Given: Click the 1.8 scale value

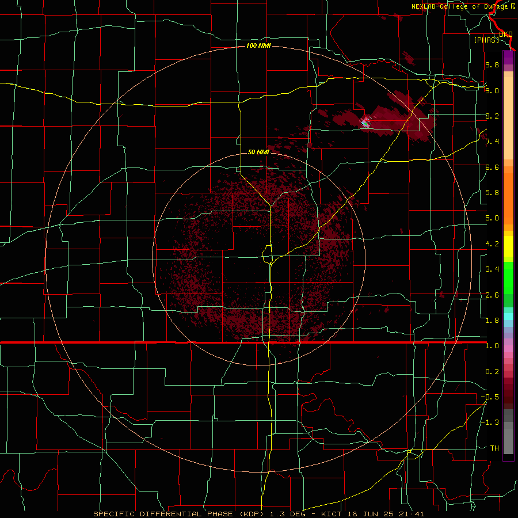Looking at the screenshot, I should coord(492,321).
